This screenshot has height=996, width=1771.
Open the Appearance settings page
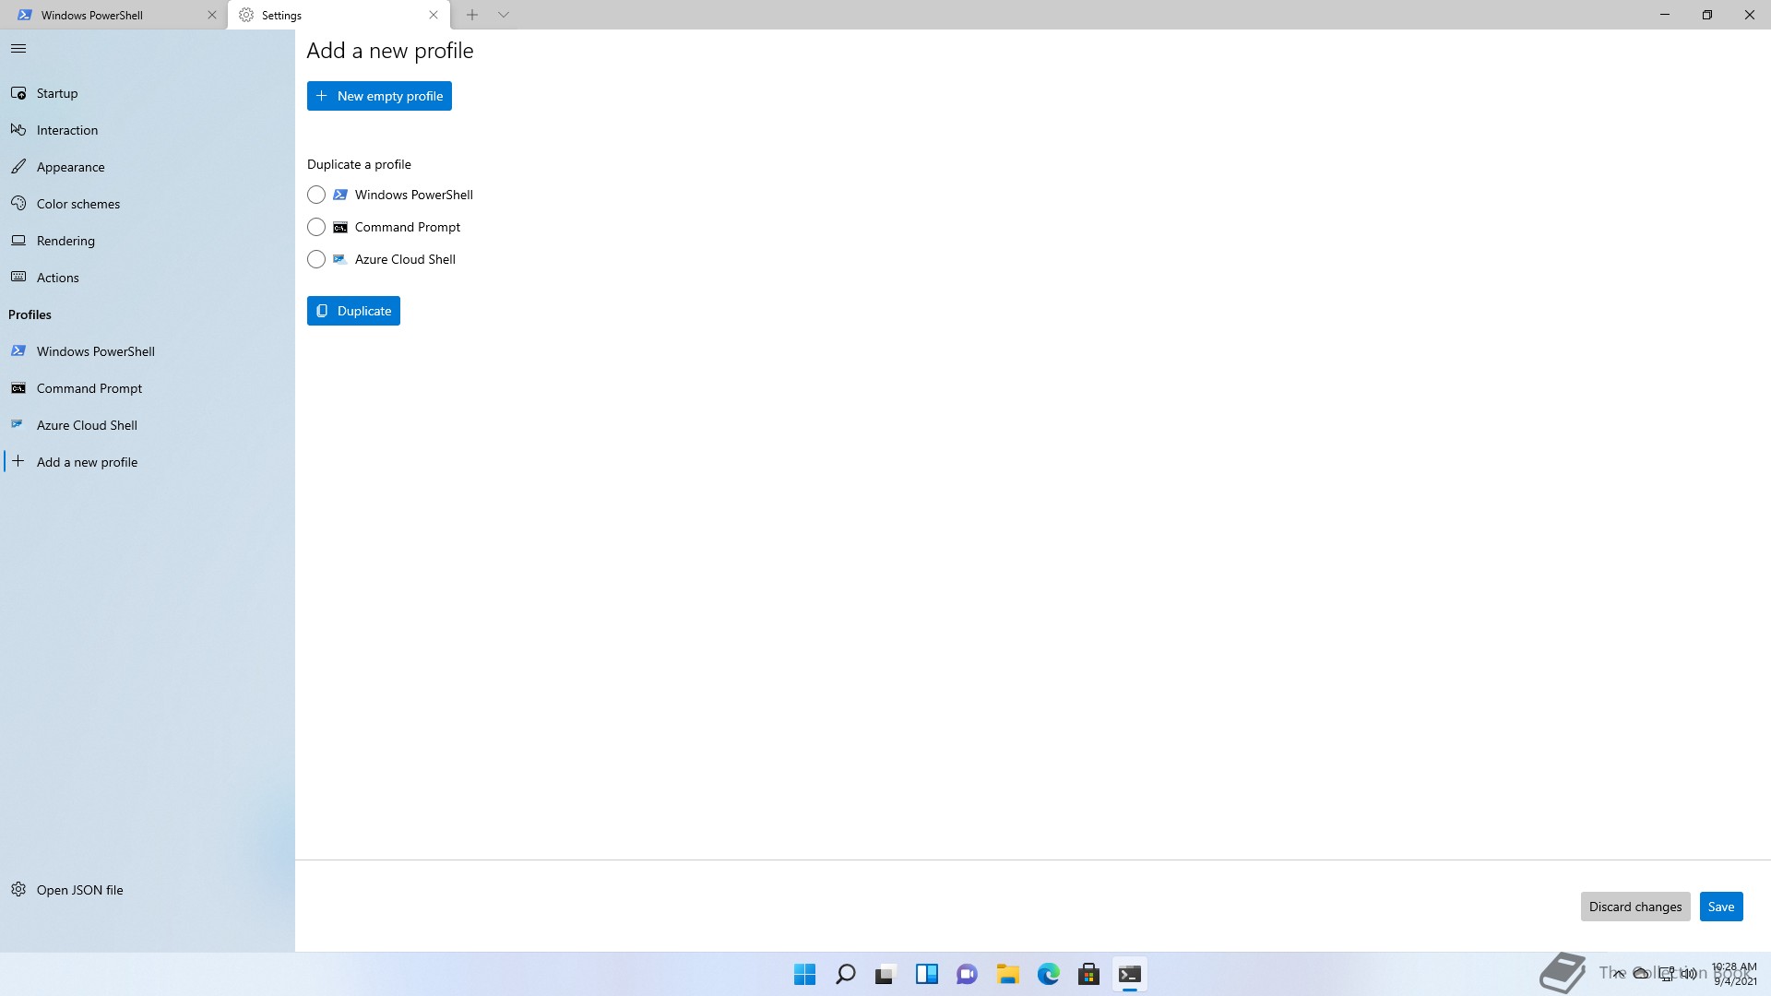click(x=148, y=167)
